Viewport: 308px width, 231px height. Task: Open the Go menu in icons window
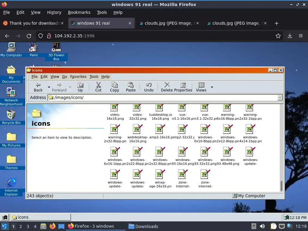tap(65, 77)
